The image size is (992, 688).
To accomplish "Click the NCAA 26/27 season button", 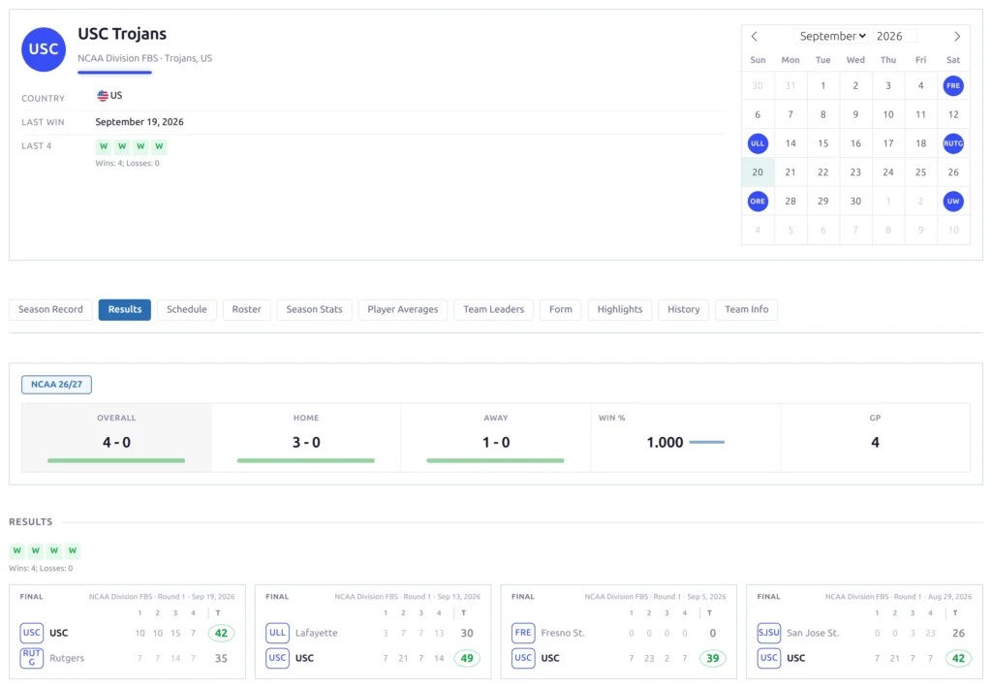I will click(x=56, y=384).
